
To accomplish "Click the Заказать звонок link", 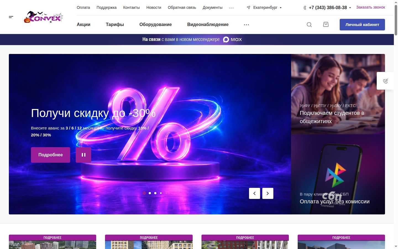I will pos(371,7).
